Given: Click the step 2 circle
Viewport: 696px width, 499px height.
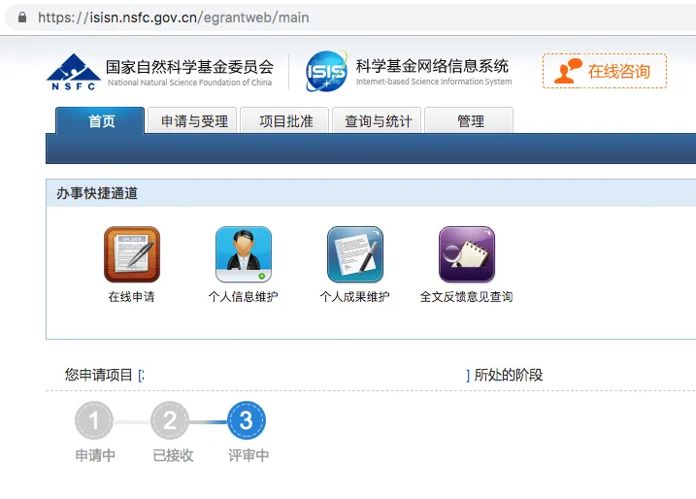Looking at the screenshot, I should 170,420.
